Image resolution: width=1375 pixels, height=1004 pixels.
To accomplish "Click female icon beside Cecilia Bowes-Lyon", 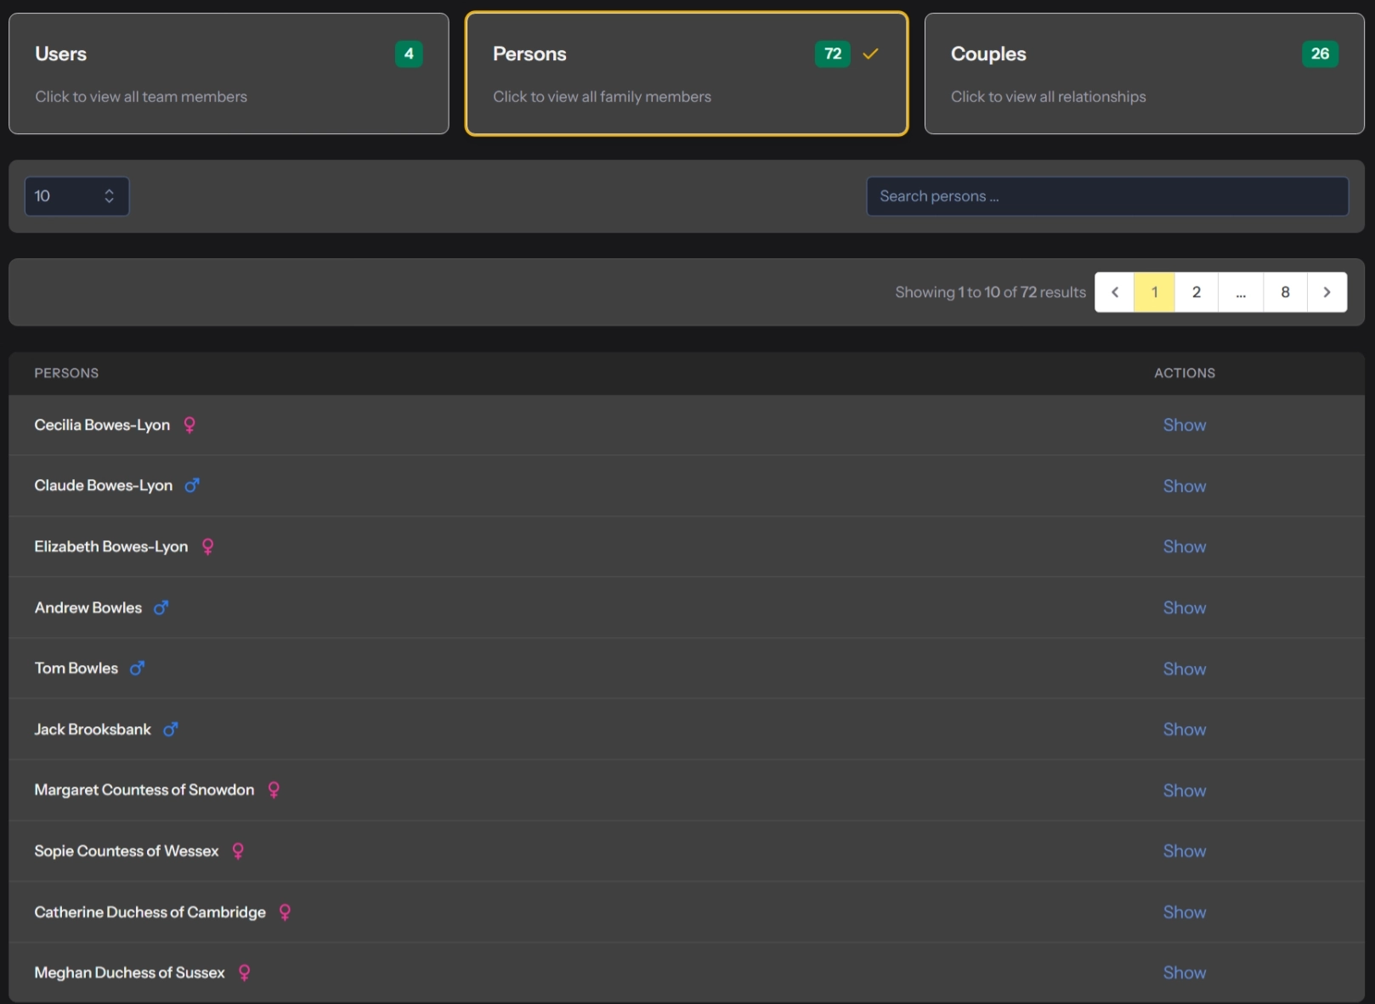I will pyautogui.click(x=190, y=425).
